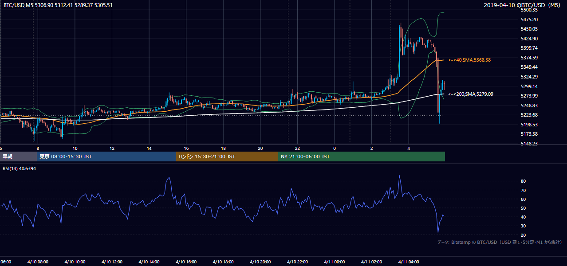The width and height of the screenshot is (567, 266).
Task: Click the 4/10 18:00 date label
Action: (x=223, y=262)
